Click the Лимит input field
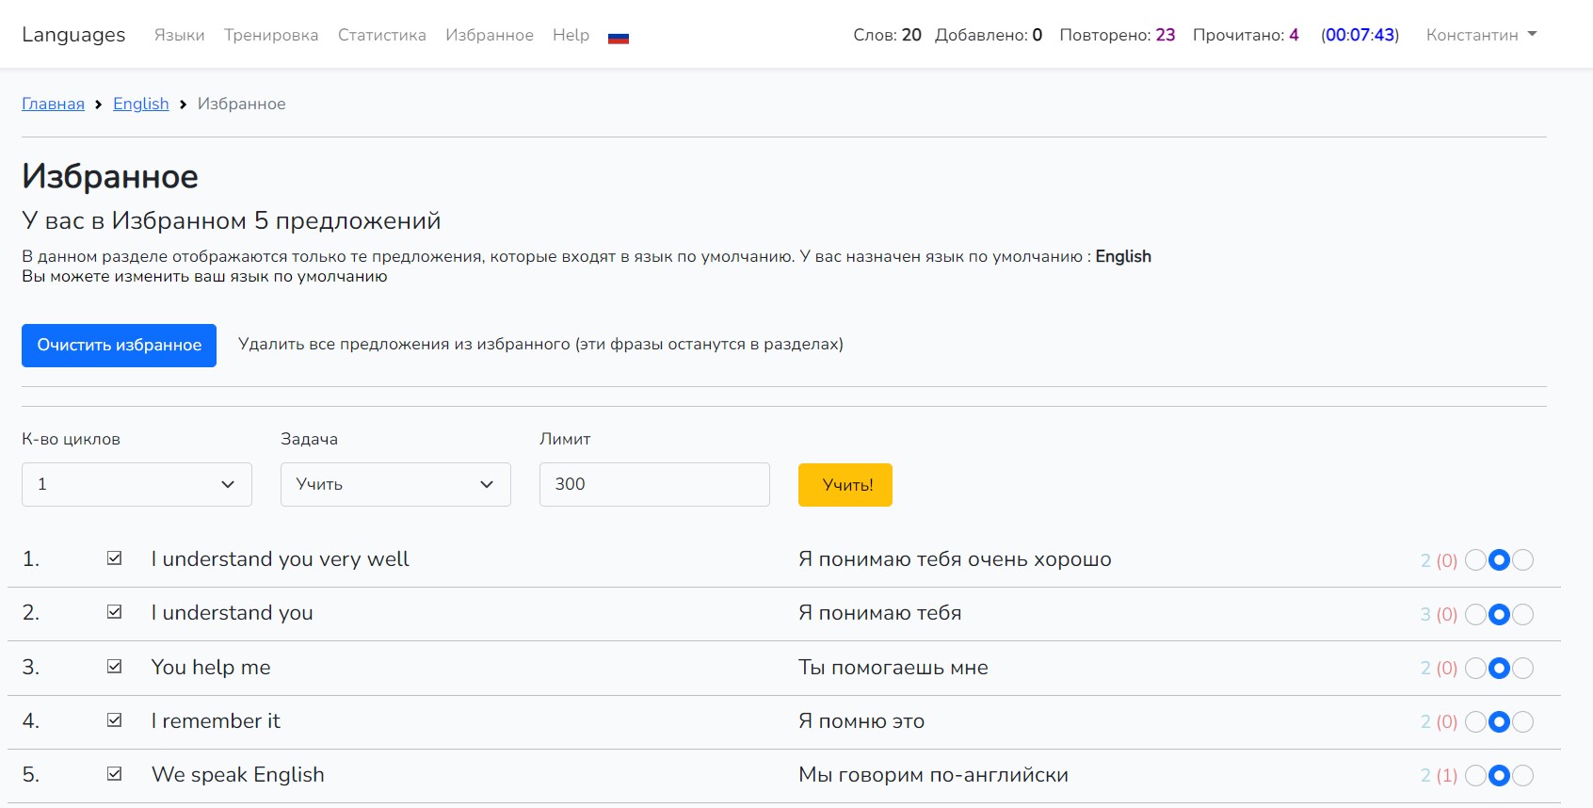The height and width of the screenshot is (808, 1593). click(x=654, y=484)
